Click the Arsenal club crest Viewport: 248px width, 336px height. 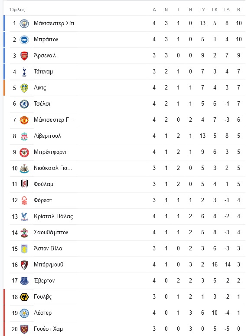tap(24, 56)
